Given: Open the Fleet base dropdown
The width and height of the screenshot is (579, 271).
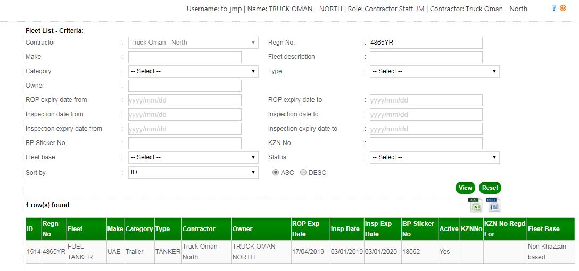Looking at the screenshot, I should 193,157.
